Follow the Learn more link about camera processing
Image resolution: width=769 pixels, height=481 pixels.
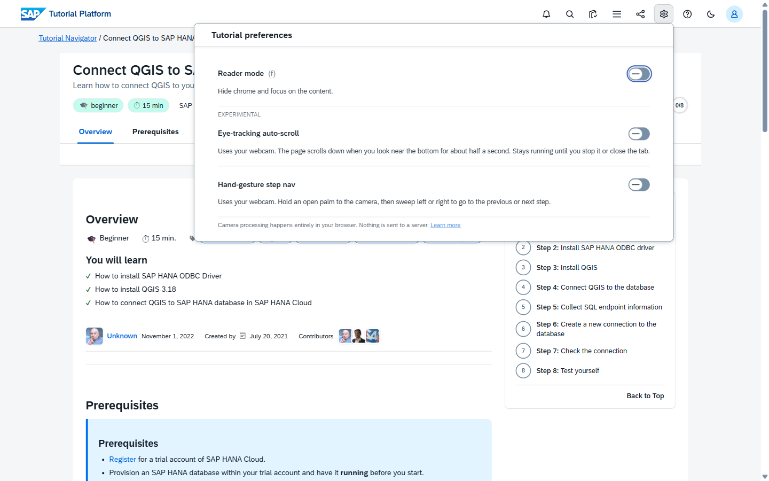445,226
